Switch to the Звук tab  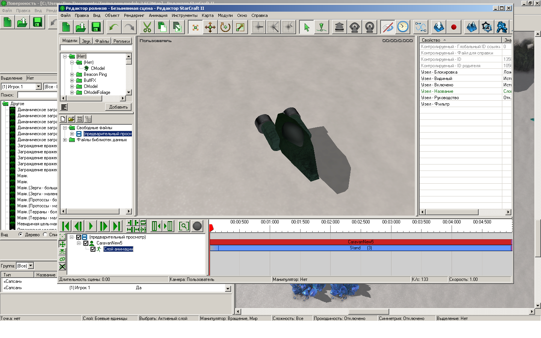click(86, 41)
